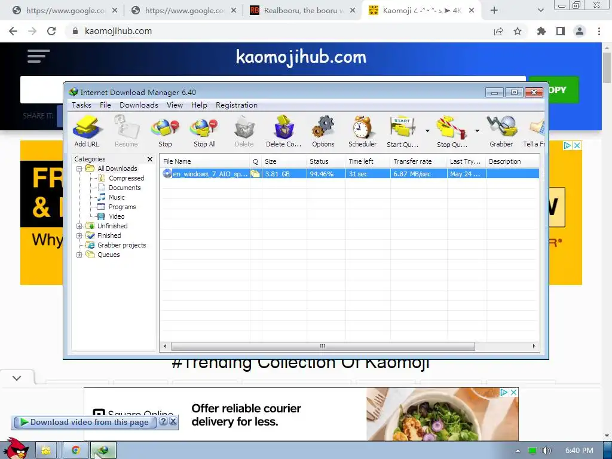Open Chrome three-dot menu
The width and height of the screenshot is (612, 459).
(x=599, y=31)
